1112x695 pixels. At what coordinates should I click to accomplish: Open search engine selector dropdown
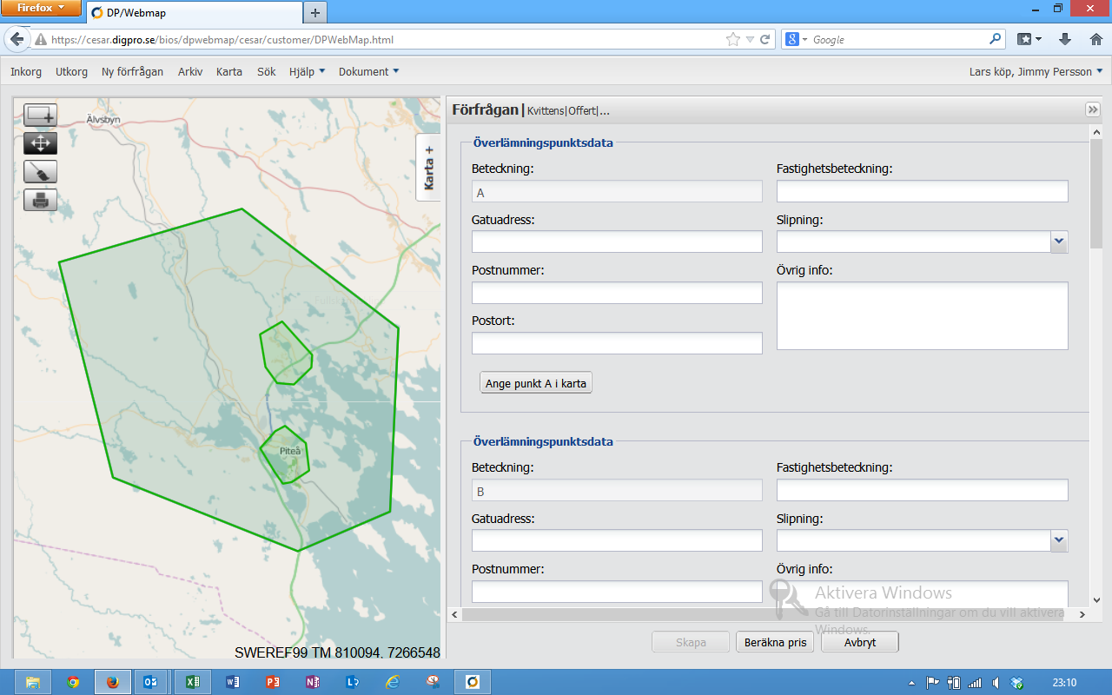pyautogui.click(x=797, y=39)
